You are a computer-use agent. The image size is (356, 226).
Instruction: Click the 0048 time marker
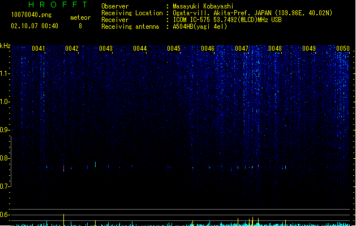click(275, 49)
